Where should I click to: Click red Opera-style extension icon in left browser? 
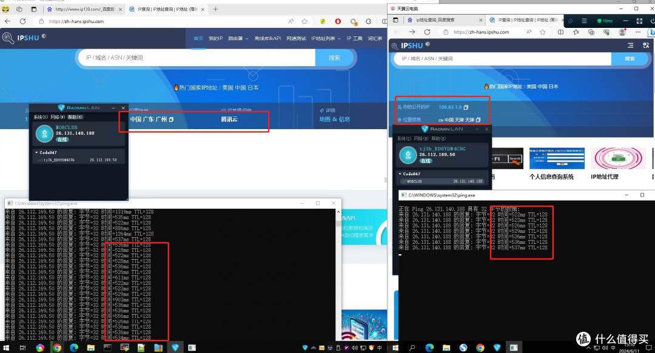click(x=338, y=21)
